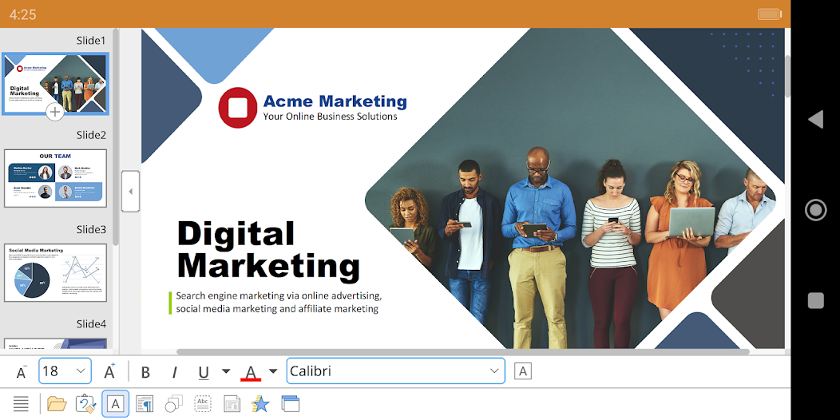Open the undo and clipboard icon

85,404
